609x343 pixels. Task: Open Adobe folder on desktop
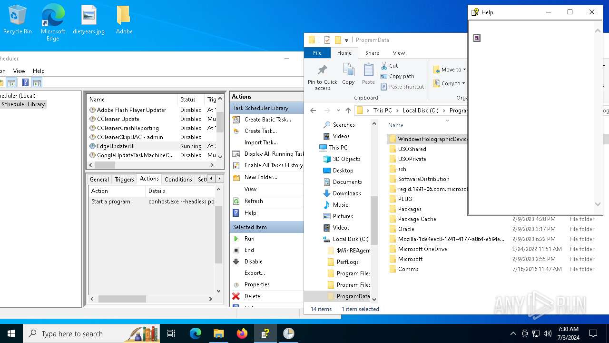point(124,20)
